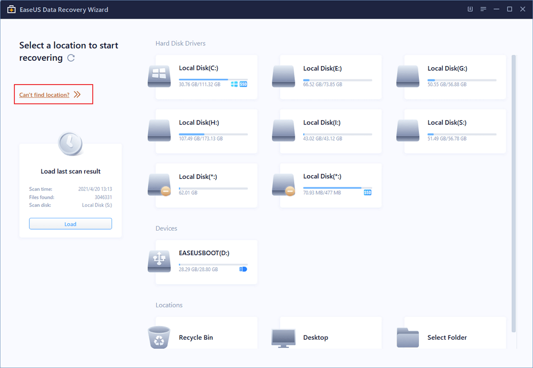
Task: Click the Local Disk(E:) label
Action: 322,68
